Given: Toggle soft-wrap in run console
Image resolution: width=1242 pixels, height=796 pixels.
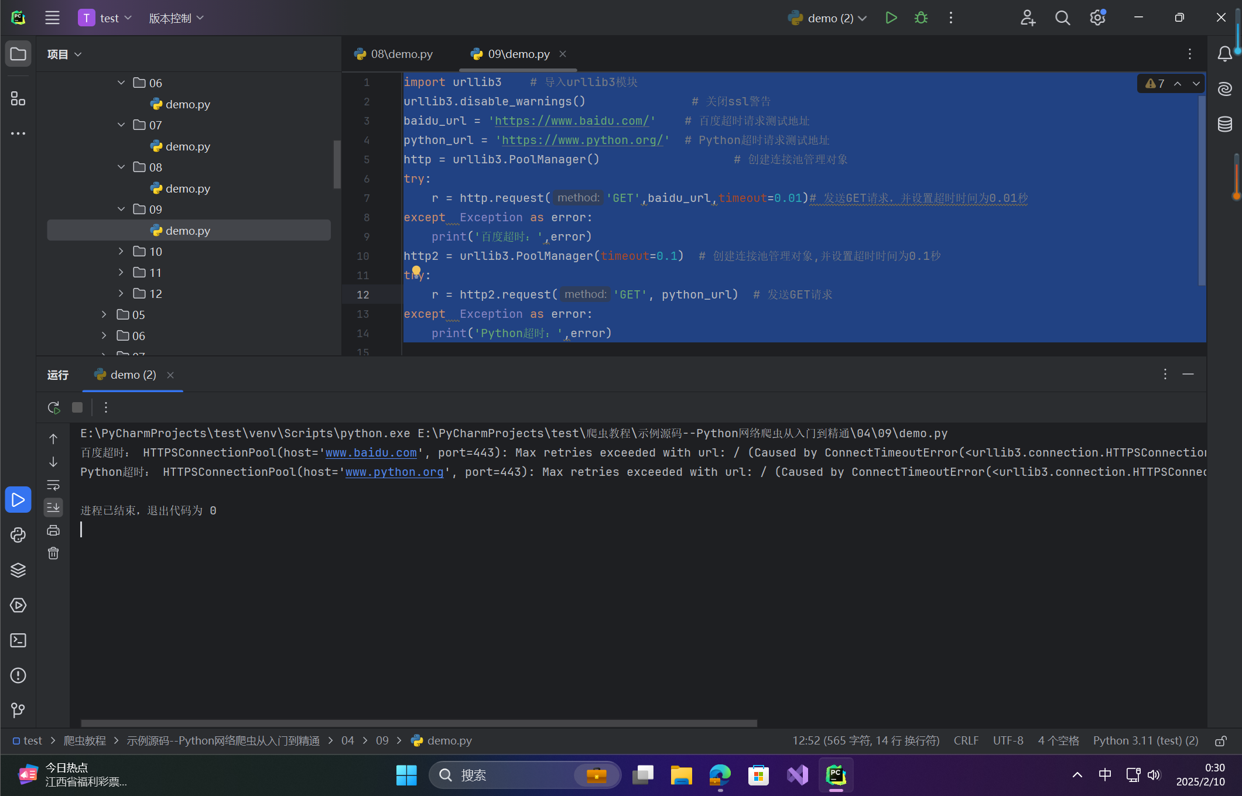Looking at the screenshot, I should pyautogui.click(x=53, y=485).
